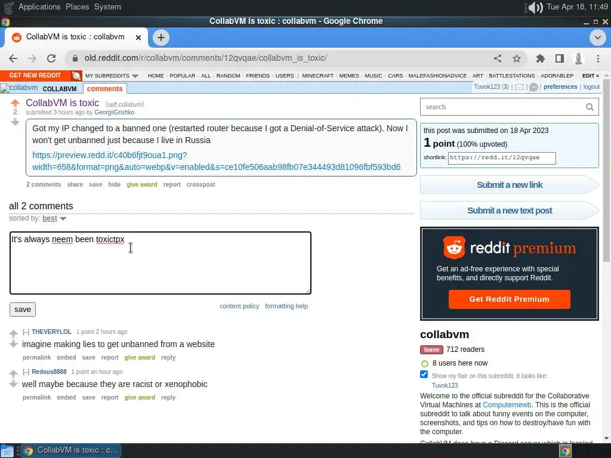
Task: Open the sorted by best dropdown
Action: pos(54,218)
